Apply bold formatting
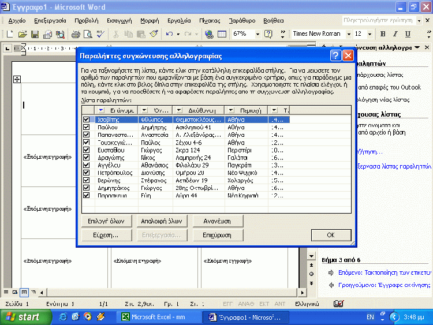 tap(383, 34)
